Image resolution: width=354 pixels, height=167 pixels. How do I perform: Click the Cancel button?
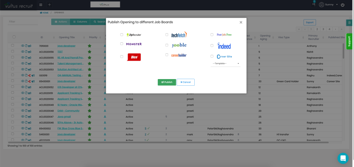(x=185, y=82)
